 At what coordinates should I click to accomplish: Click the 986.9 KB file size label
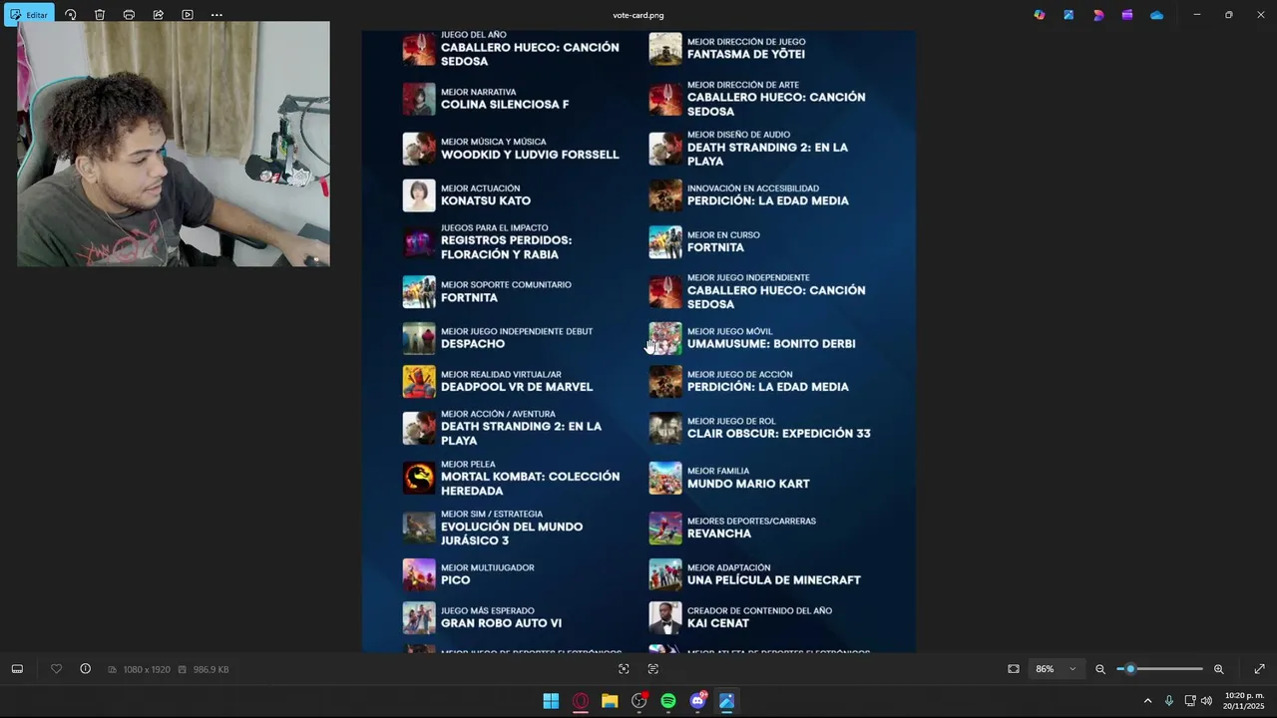coord(211,669)
